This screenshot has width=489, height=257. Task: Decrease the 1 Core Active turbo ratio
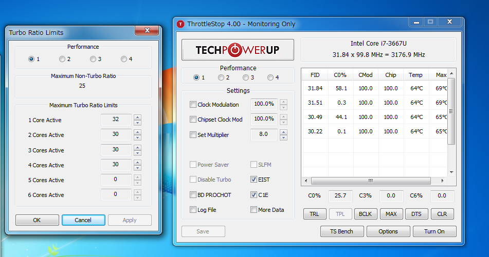137,123
